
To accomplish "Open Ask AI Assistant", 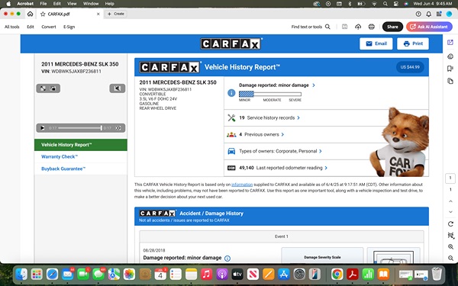I will 429,27.
